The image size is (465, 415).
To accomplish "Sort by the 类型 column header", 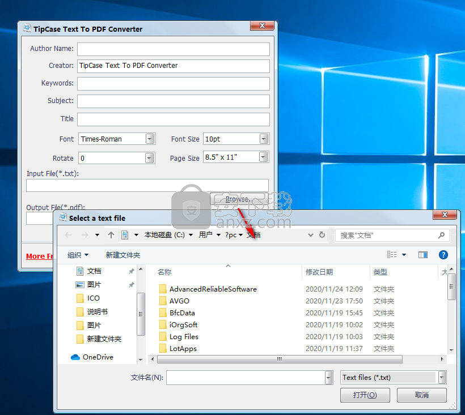I will click(x=380, y=272).
